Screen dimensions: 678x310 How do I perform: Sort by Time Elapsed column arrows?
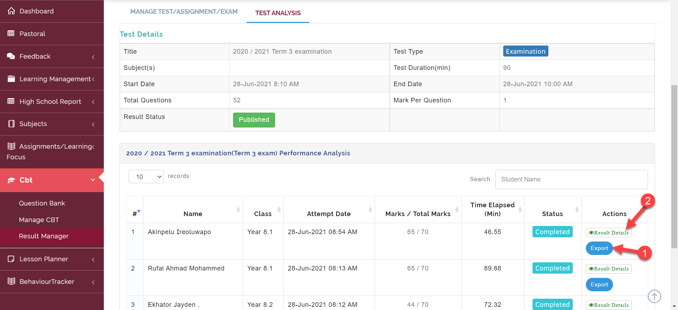[520, 210]
